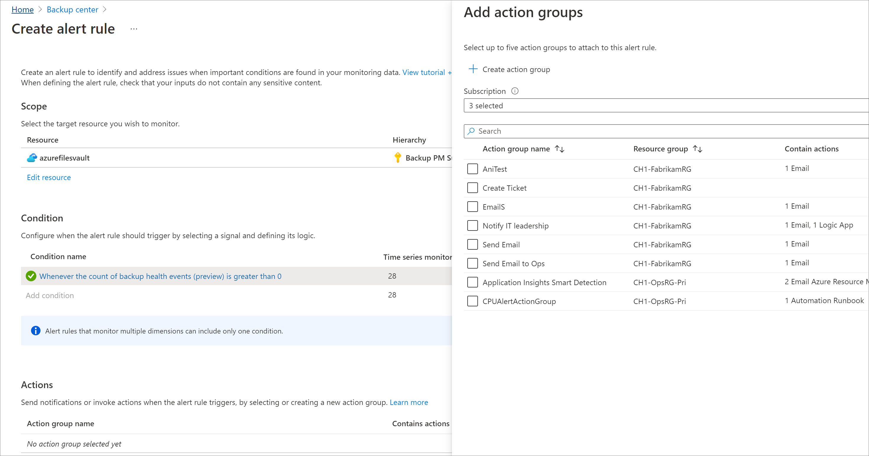This screenshot has width=869, height=456.
Task: Enable the Send Email to Ops checkbox
Action: pos(472,263)
